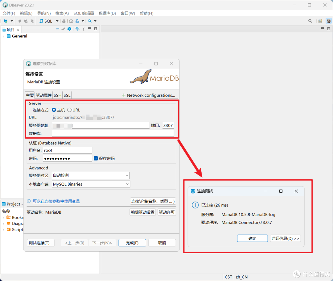
Task: Click the magnifier icon at the toolbar's far right
Action: (310, 21)
